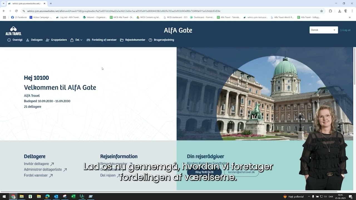Show more bookmarks chevron

point(350,17)
